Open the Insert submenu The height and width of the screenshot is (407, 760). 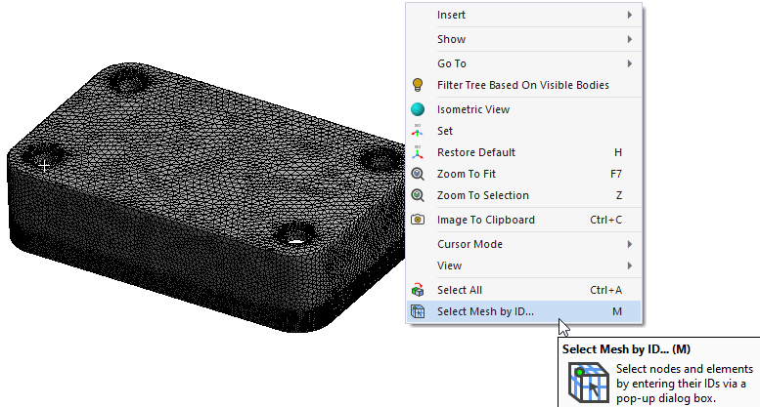coord(524,15)
